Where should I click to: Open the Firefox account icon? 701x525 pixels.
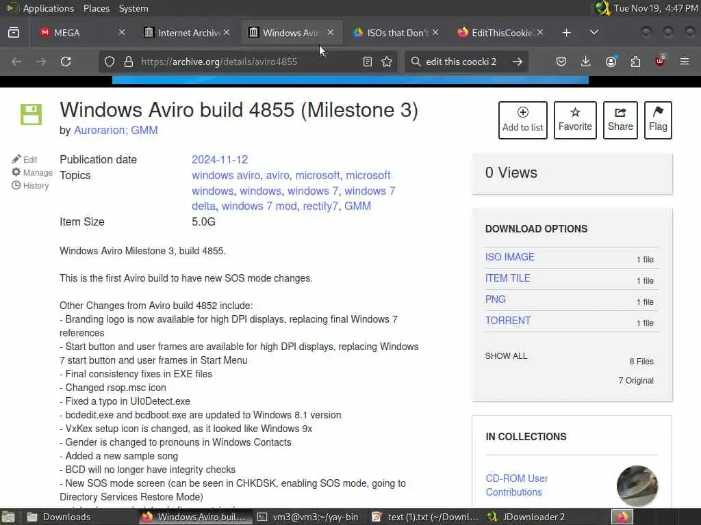pos(611,61)
